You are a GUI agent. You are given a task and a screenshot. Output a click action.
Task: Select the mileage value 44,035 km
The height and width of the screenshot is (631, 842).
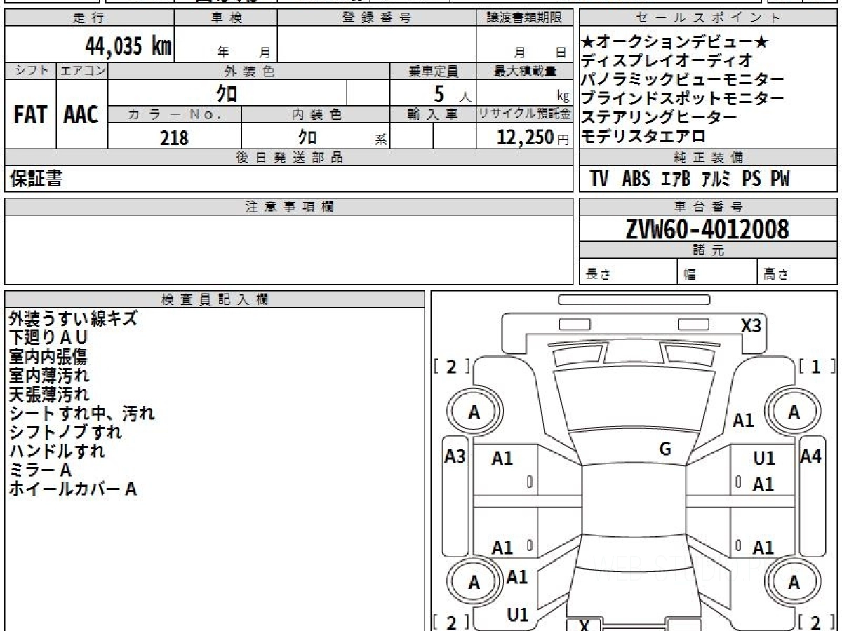tap(128, 46)
